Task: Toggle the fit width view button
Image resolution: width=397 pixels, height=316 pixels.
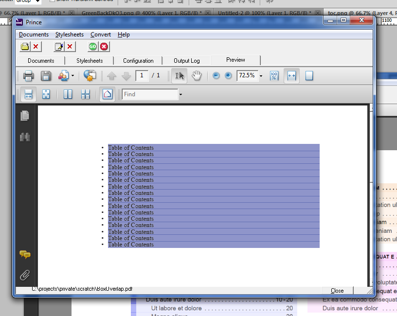Action: click(x=291, y=76)
